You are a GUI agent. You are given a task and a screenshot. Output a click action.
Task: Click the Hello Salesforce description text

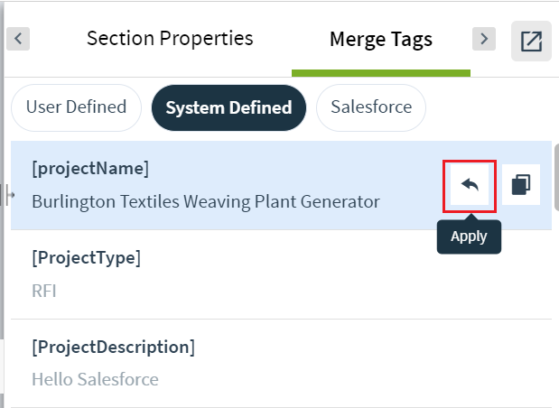click(x=95, y=379)
